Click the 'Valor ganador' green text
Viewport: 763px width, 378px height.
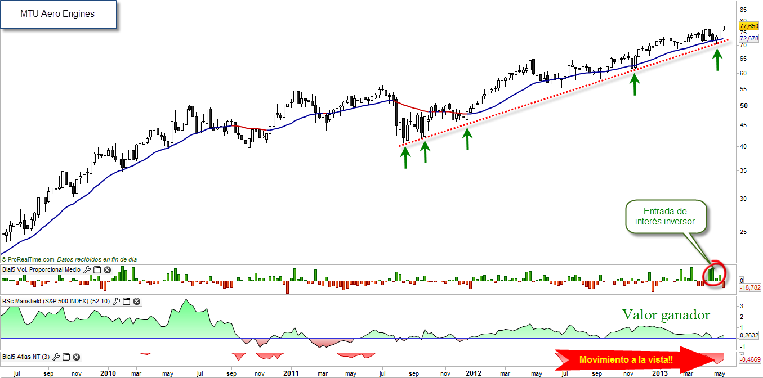(666, 315)
